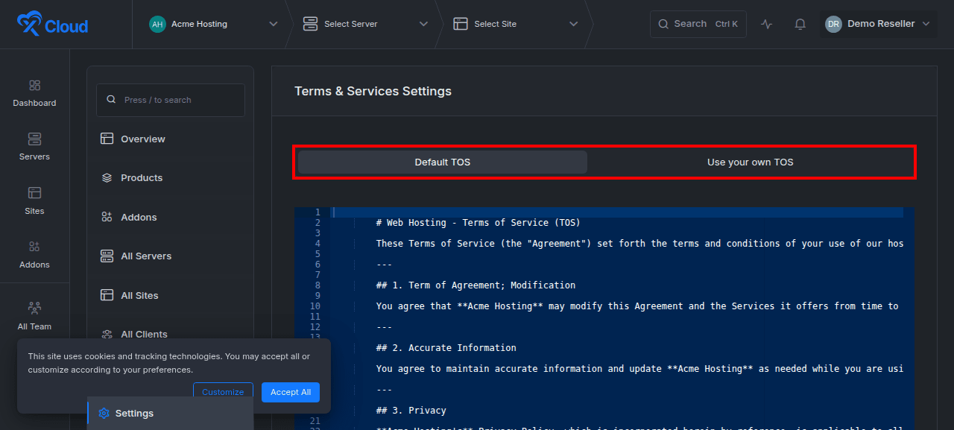This screenshot has height=430, width=954.
Task: Click the 3. Privacy heading line
Action: [411, 411]
